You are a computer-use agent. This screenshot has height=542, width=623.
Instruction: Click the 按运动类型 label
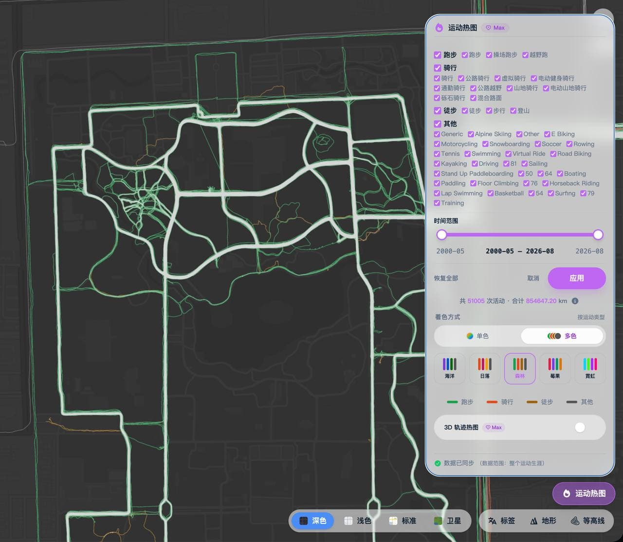point(591,317)
